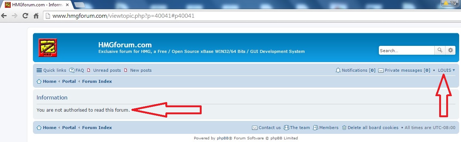Open the FAQ link
The width and height of the screenshot is (461, 142).
coord(77,70)
